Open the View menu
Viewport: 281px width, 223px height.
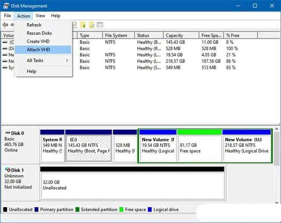coord(40,16)
